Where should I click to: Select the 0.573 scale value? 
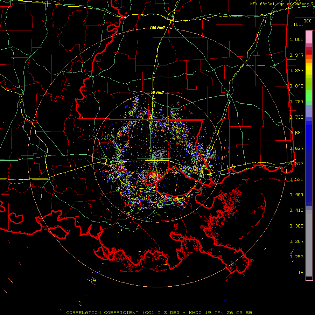coord(296,164)
